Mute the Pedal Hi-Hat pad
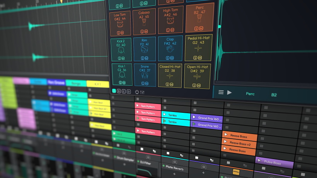Image resolution: width=317 pixels, height=178 pixels. (200, 58)
